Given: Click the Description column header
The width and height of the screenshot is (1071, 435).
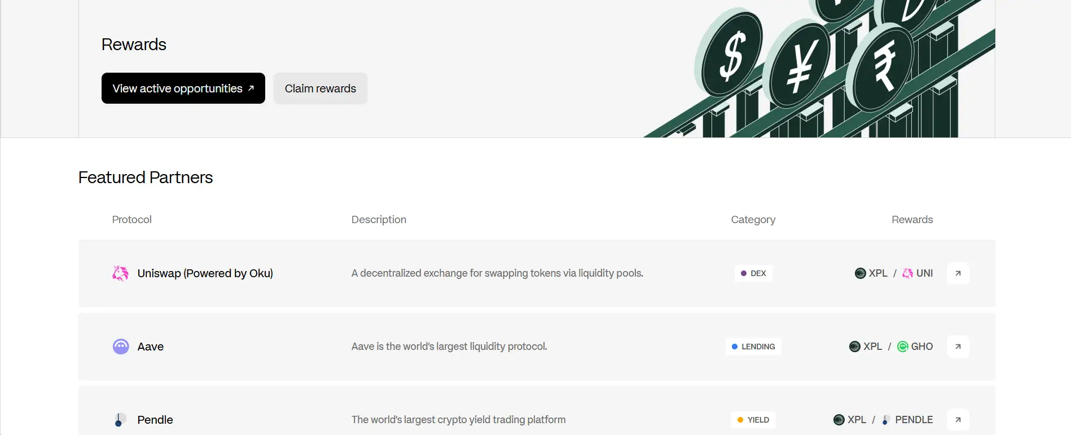Looking at the screenshot, I should (379, 220).
